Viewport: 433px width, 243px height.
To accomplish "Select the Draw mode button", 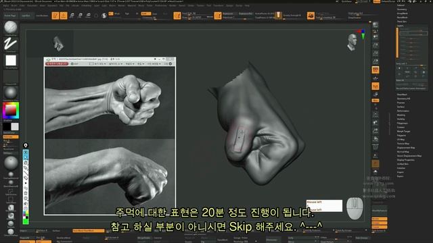I will pos(64,16).
